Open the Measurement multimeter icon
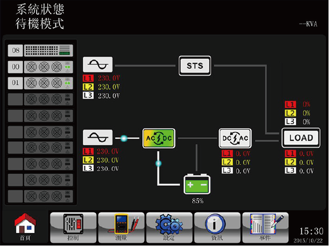The height and width of the screenshot is (246, 329). 122,226
